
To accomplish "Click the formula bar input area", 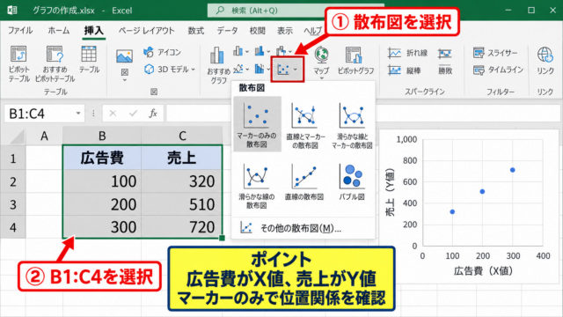I will (362, 114).
